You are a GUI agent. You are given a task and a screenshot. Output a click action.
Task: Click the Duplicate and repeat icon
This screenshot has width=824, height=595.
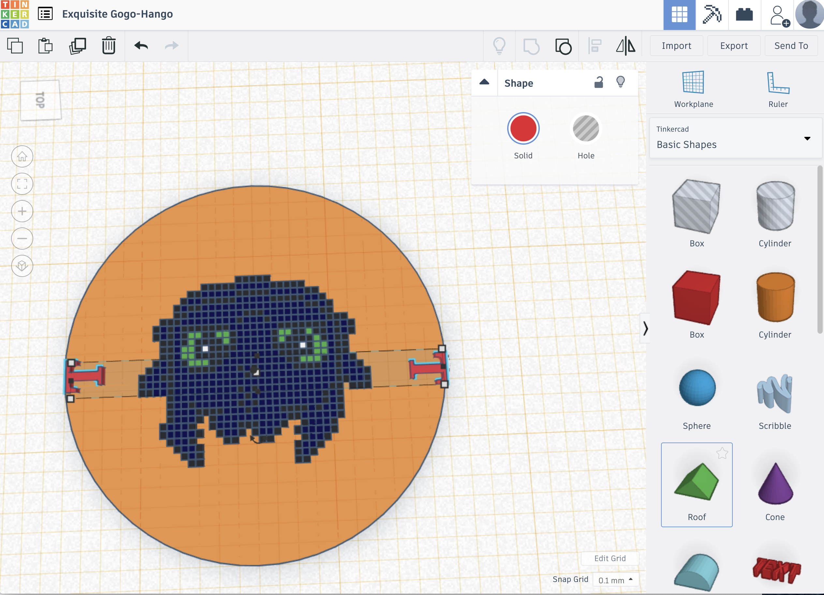(77, 46)
